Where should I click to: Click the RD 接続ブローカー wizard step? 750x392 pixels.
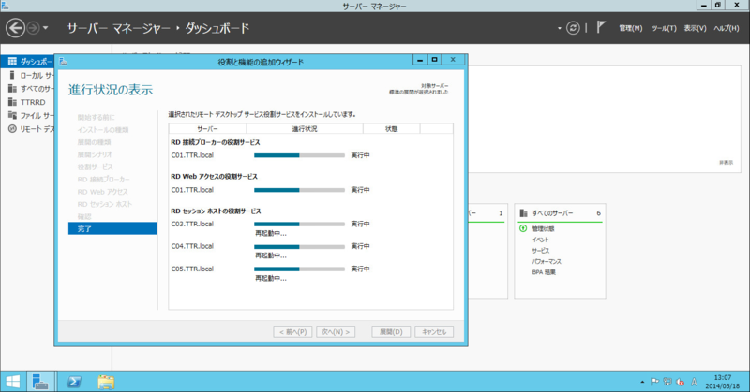[x=103, y=180]
